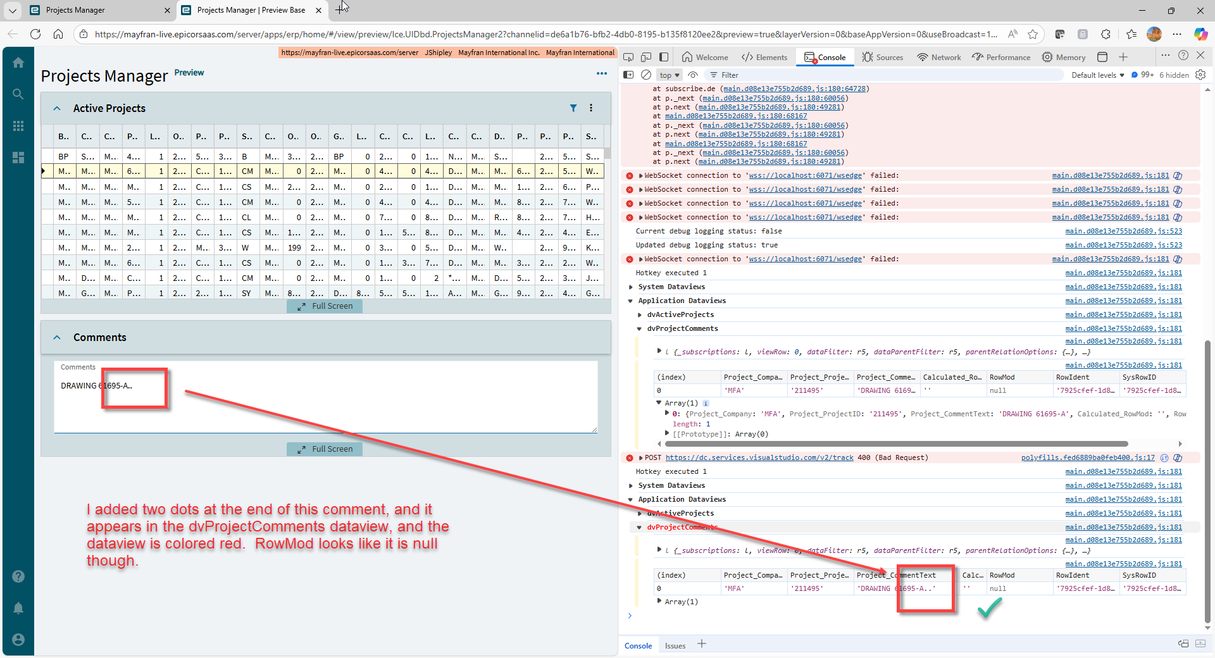Open the notifications bell in sidebar
Image resolution: width=1215 pixels, height=658 pixels.
(x=18, y=608)
